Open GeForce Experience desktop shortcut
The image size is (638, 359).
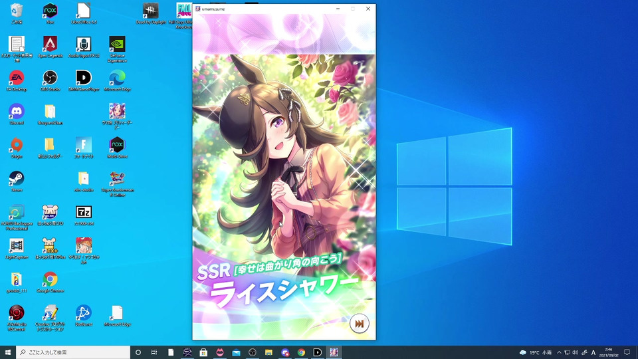click(x=117, y=49)
